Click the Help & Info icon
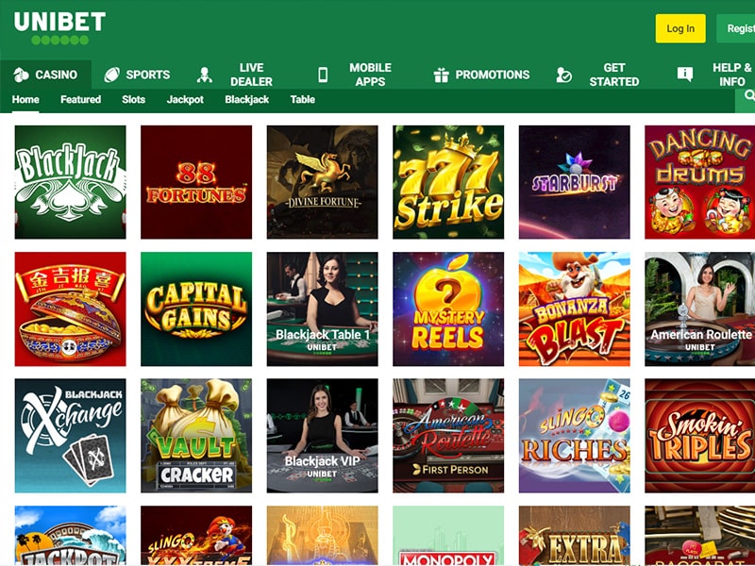Viewport: 755px width, 566px height. click(685, 75)
